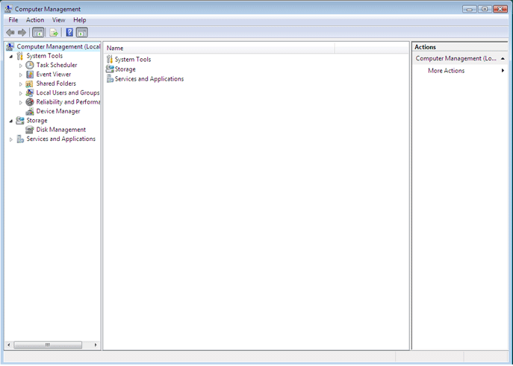Expand Reliability and Performance node
The width and height of the screenshot is (513, 366).
click(x=21, y=103)
